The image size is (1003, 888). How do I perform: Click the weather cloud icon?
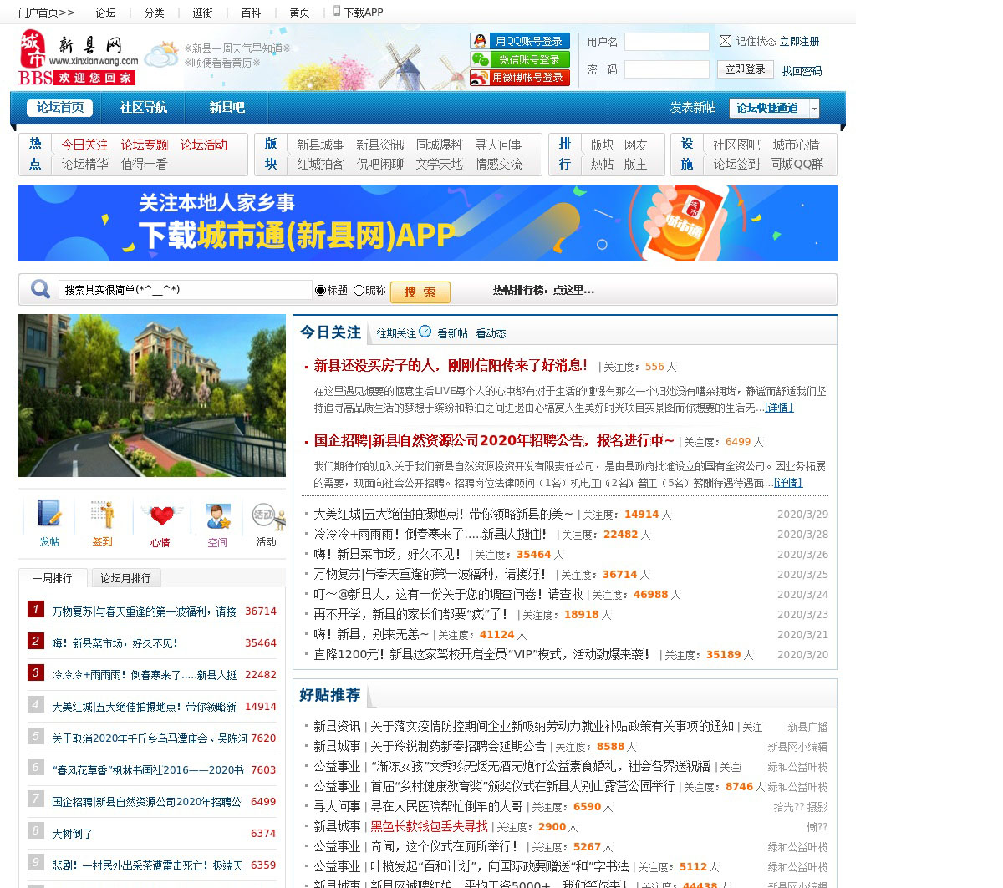[x=160, y=56]
